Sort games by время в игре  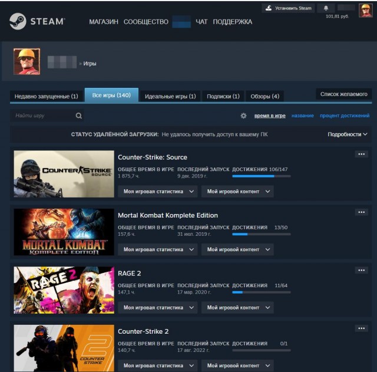pyautogui.click(x=270, y=116)
